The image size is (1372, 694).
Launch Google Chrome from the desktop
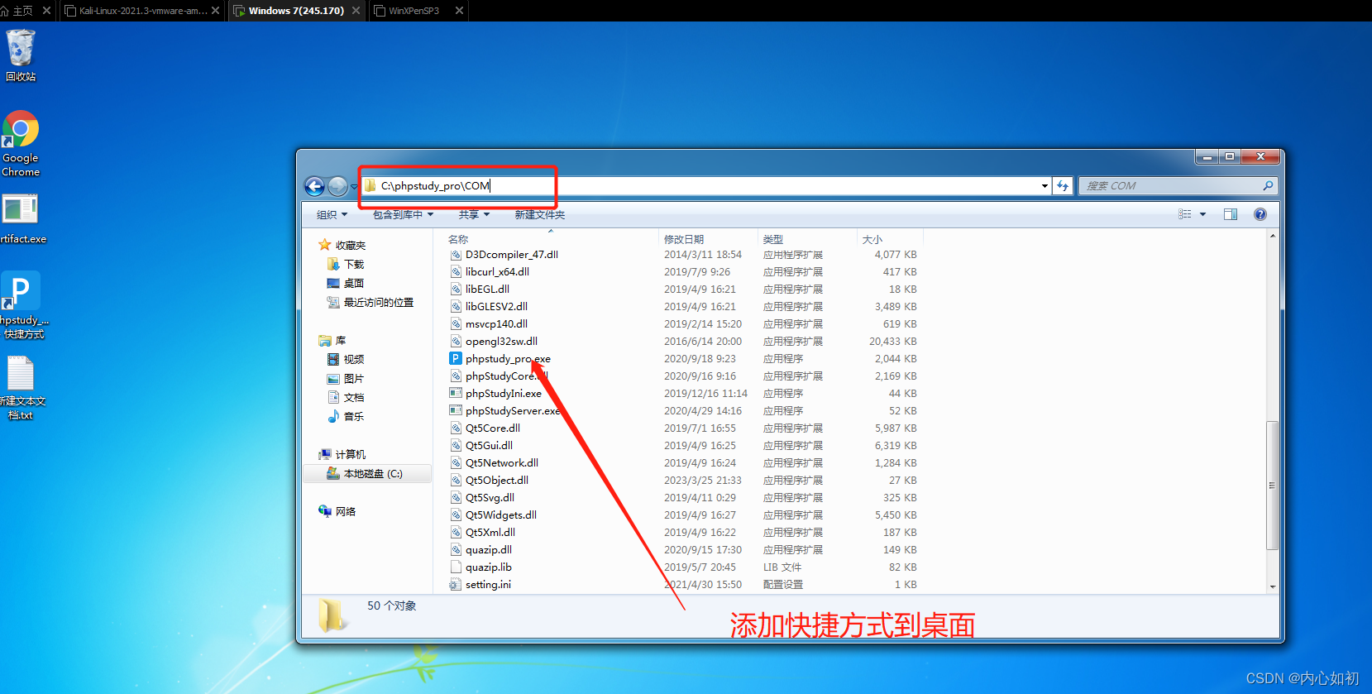click(21, 142)
